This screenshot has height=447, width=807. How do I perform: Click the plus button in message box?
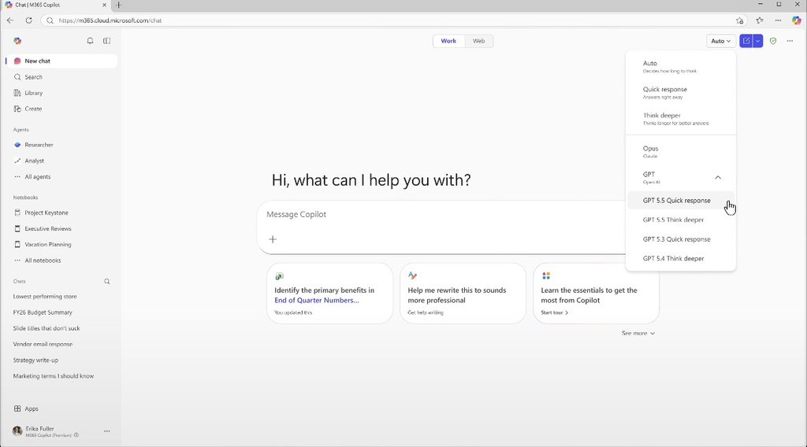[x=273, y=239]
